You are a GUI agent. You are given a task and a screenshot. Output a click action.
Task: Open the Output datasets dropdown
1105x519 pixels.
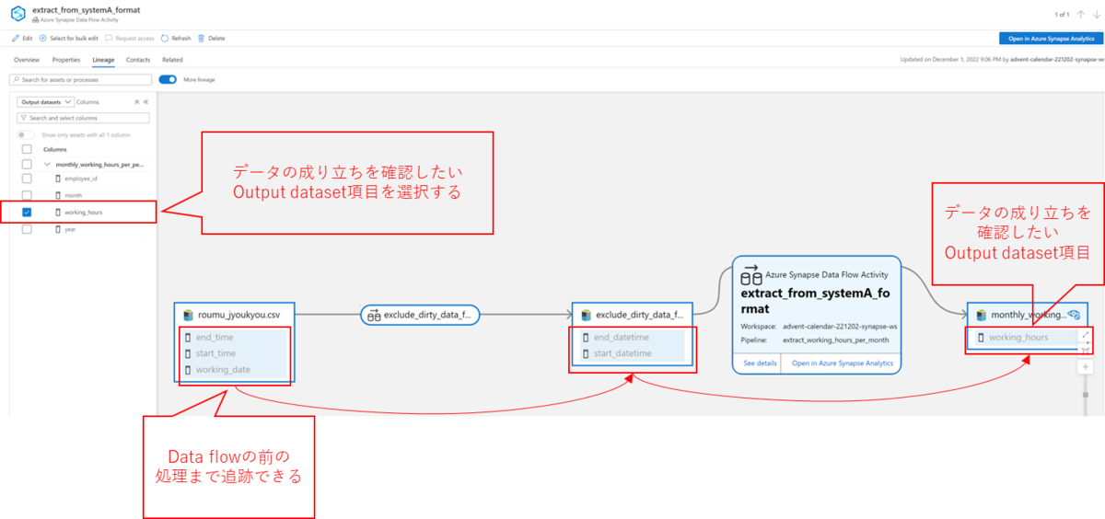point(45,102)
